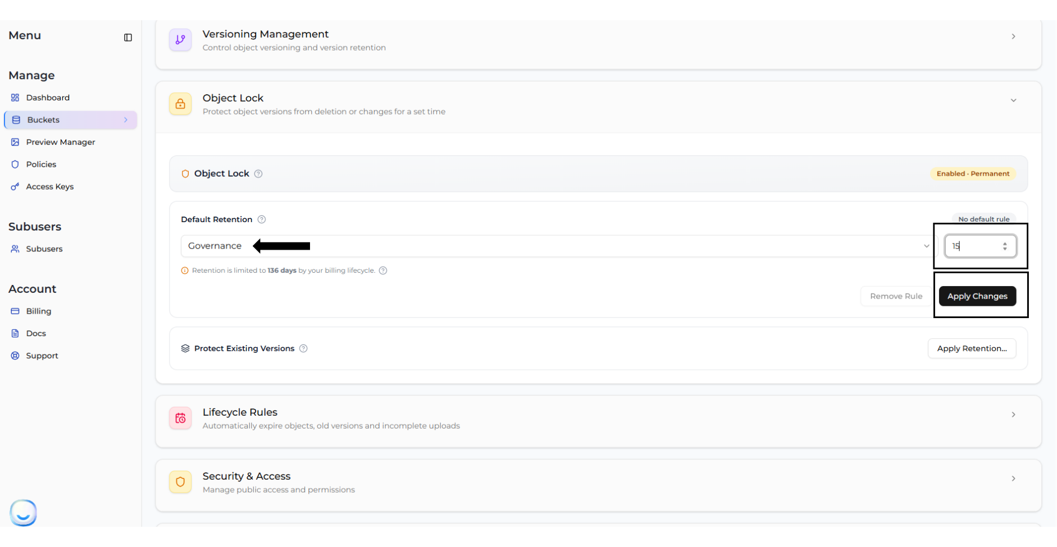Image resolution: width=1057 pixels, height=547 pixels.
Task: Click the Enabled · Permanent status badge
Action: pyautogui.click(x=973, y=174)
